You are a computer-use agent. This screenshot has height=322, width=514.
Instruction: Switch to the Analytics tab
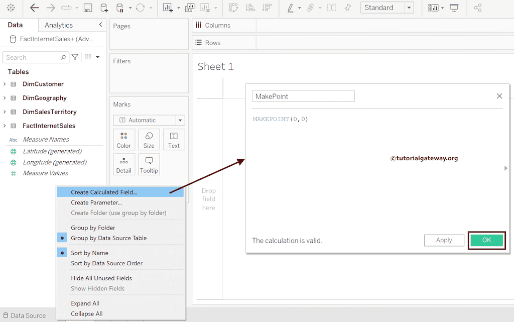59,25
